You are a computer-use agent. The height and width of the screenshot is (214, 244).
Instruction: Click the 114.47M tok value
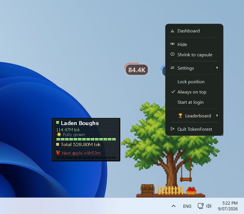point(68,130)
